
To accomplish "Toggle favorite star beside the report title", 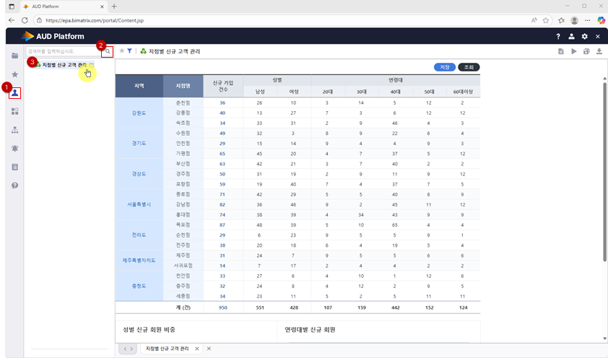I will (x=121, y=51).
